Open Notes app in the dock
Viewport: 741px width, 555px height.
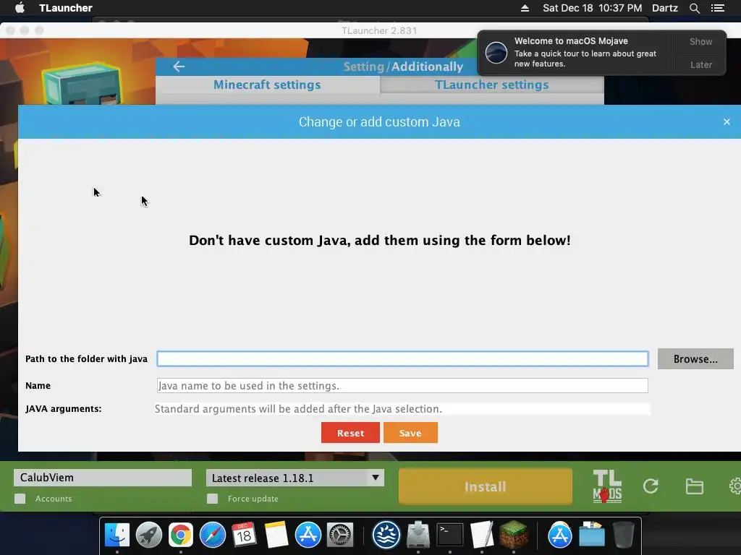(276, 535)
